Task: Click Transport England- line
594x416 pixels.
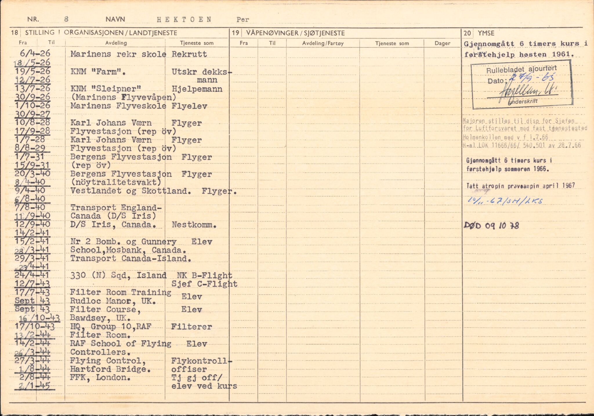Action: [116, 208]
